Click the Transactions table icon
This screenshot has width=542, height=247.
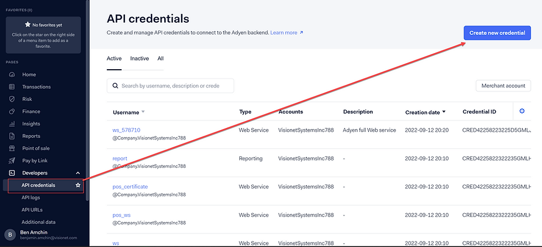tap(12, 87)
